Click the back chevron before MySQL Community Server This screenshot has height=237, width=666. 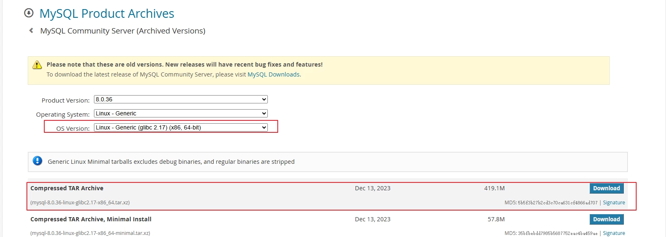click(x=31, y=31)
